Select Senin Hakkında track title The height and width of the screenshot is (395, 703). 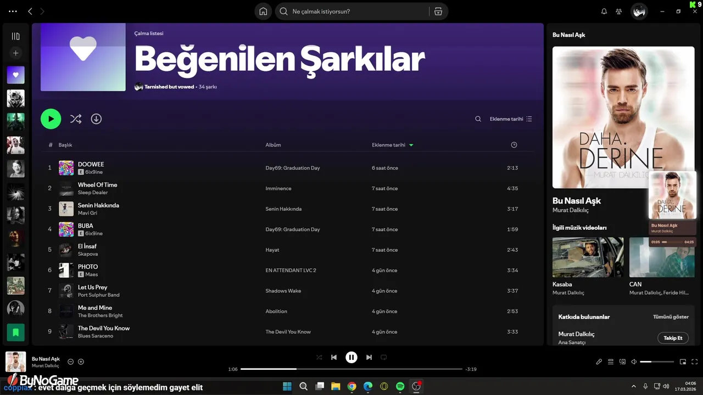[98, 205]
